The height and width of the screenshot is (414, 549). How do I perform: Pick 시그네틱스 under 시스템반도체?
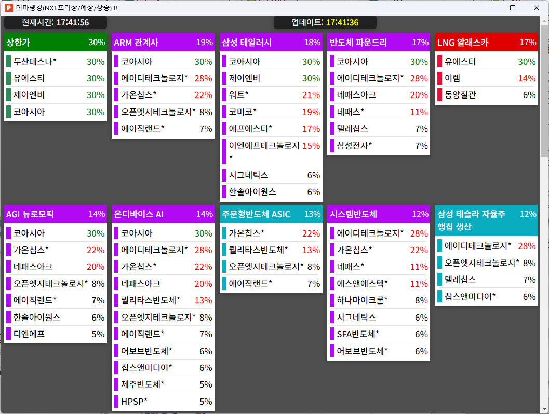(379, 317)
